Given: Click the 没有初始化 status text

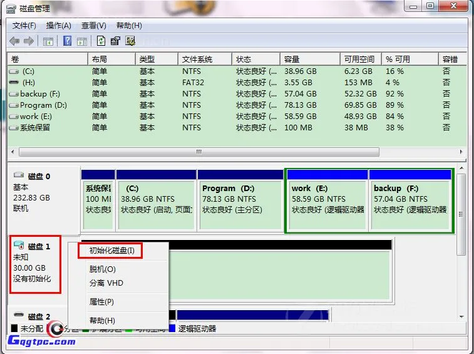Looking at the screenshot, I should 32,279.
